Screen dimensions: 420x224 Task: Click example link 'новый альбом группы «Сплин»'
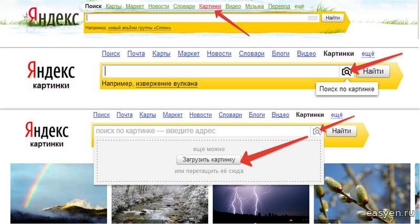140,28
